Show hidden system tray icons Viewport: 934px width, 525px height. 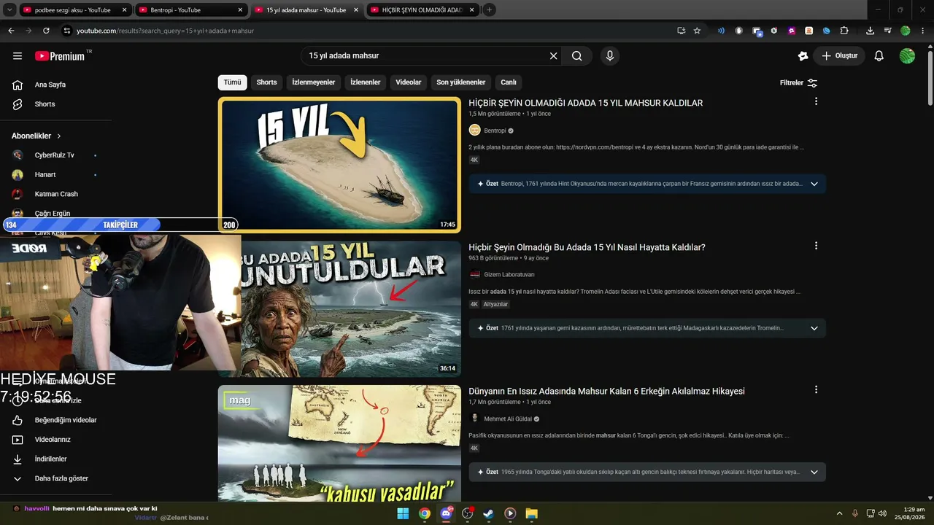pyautogui.click(x=839, y=513)
